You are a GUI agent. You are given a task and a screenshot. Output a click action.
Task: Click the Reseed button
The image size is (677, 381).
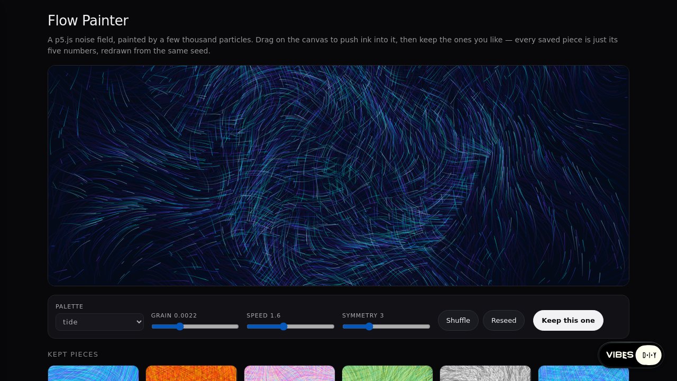(x=504, y=321)
